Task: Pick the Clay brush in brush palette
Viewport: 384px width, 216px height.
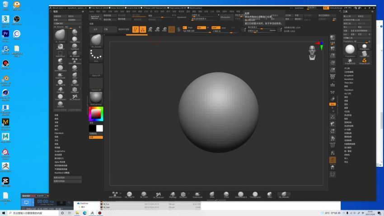Action: click(x=75, y=32)
